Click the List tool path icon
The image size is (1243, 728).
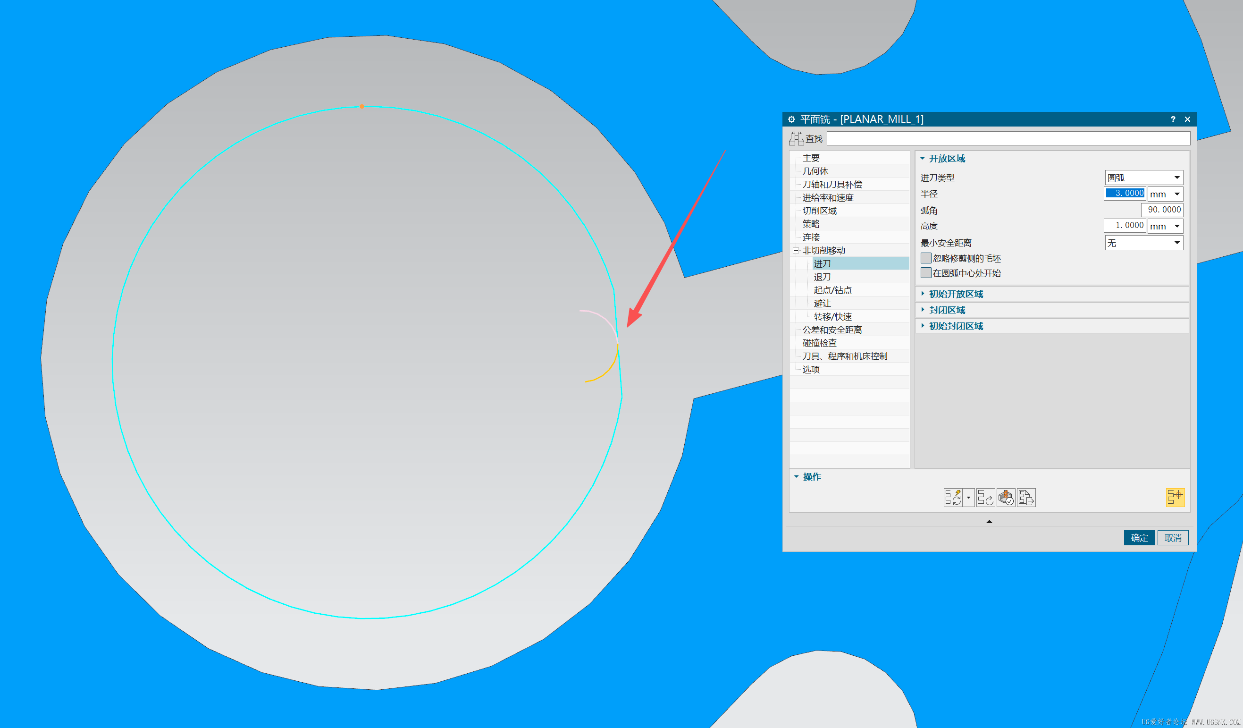(1026, 498)
